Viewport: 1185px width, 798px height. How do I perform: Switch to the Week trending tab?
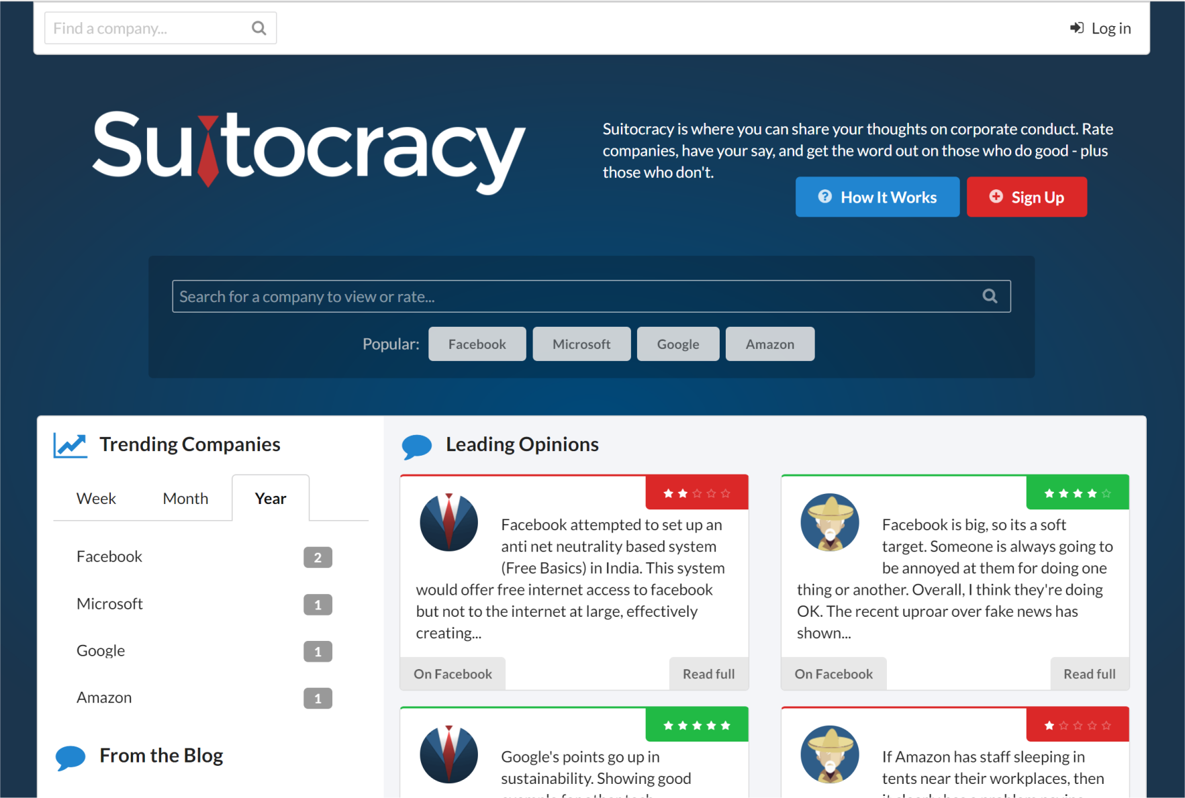tap(96, 498)
